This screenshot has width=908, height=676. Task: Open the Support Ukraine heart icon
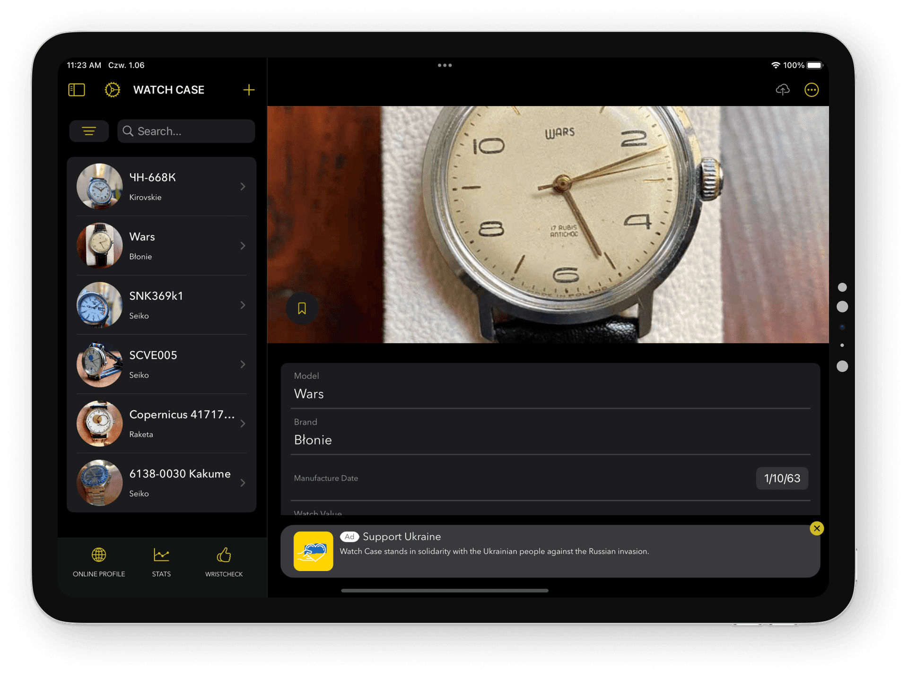[313, 551]
